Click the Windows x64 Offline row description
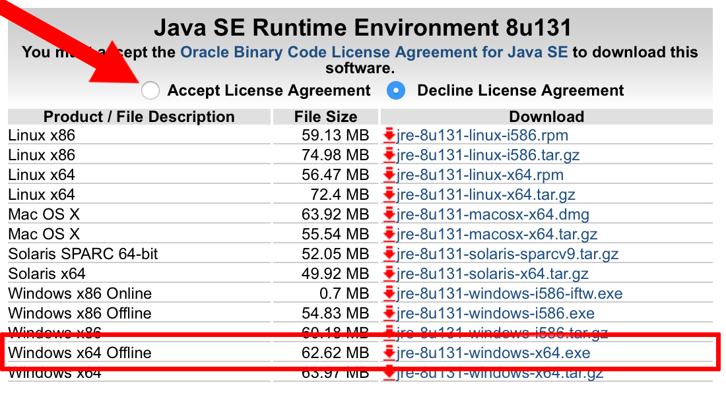The height and width of the screenshot is (397, 726). point(80,353)
